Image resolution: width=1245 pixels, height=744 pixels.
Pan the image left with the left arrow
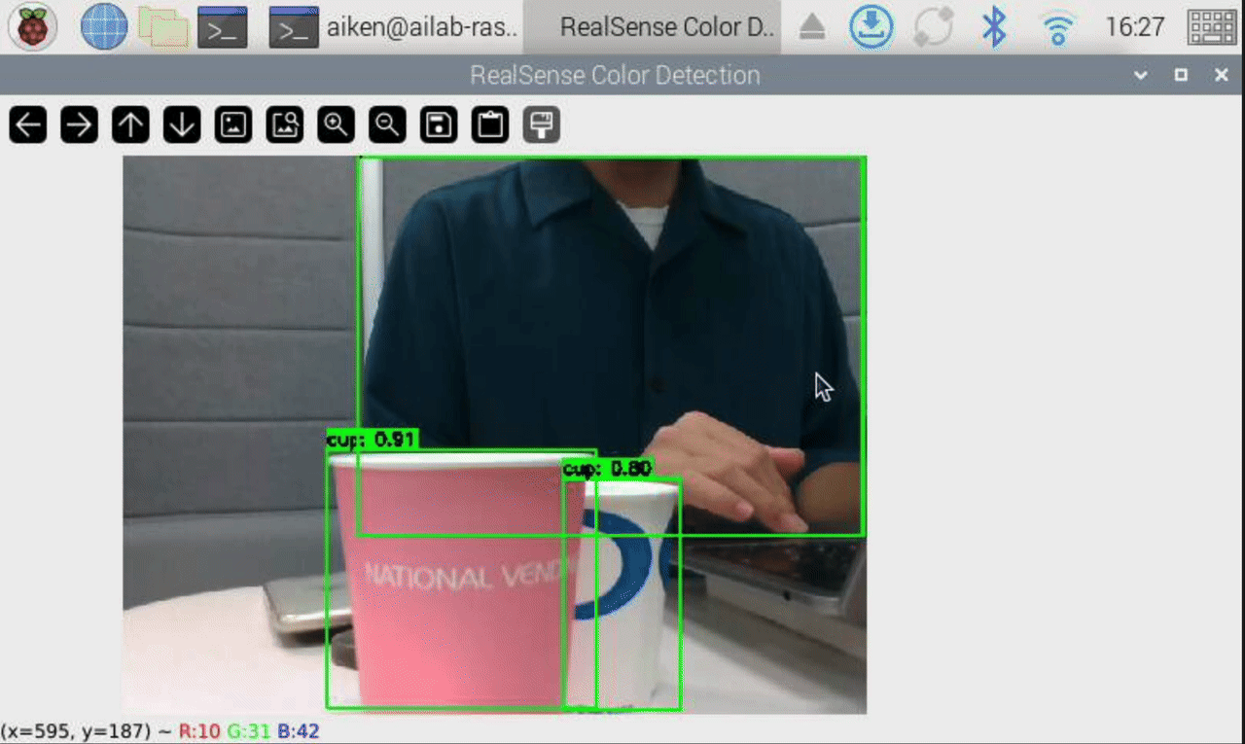(x=28, y=124)
